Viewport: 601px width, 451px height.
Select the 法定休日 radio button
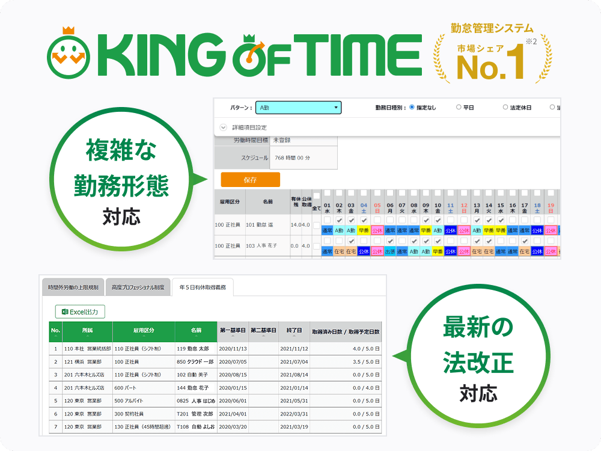505,108
